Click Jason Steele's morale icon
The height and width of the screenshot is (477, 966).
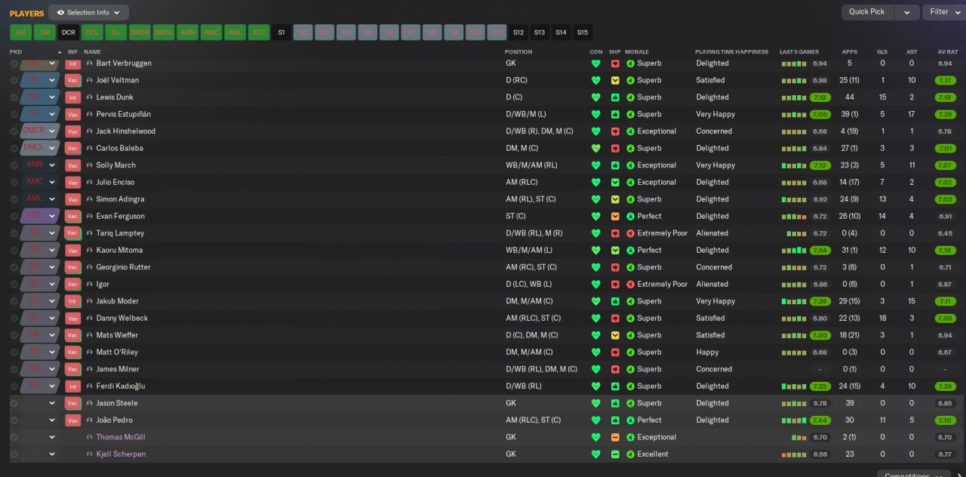click(x=631, y=403)
